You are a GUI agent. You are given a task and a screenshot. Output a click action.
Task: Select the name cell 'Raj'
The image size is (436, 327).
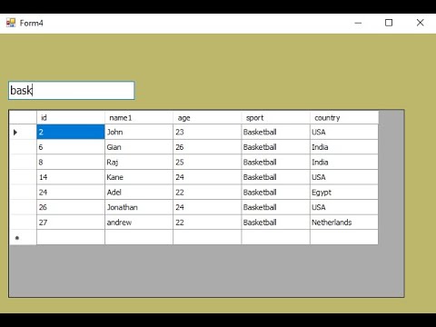(x=139, y=163)
